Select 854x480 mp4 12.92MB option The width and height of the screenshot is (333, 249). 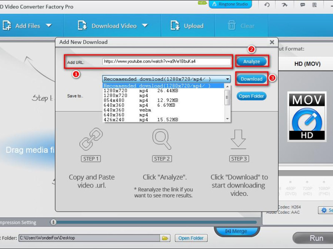(163, 100)
